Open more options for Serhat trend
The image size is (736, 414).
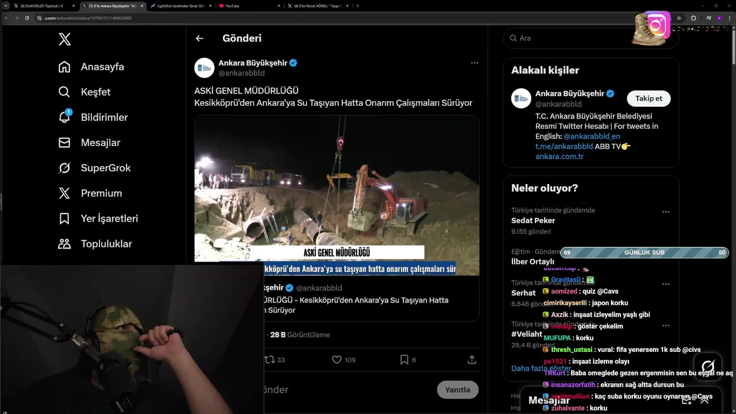pyautogui.click(x=666, y=284)
